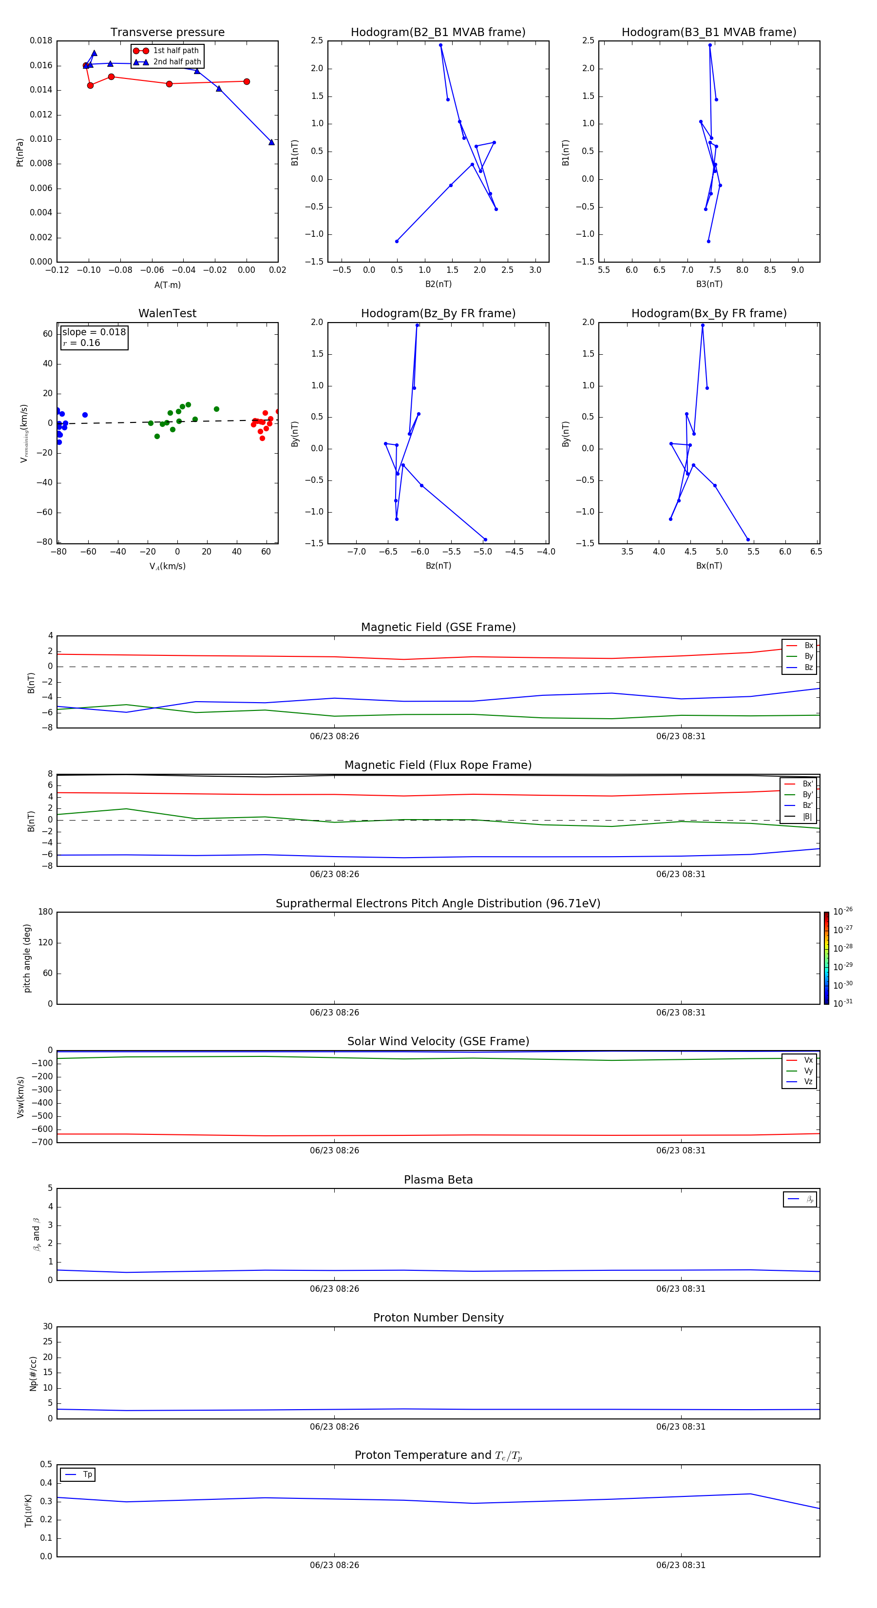
Task: Click the 'slope = 0.018' annotation
Action: pyautogui.click(x=94, y=332)
